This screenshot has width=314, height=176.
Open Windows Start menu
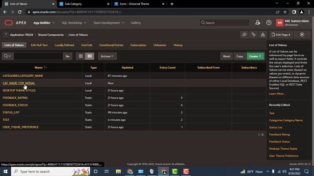[x=5, y=172]
